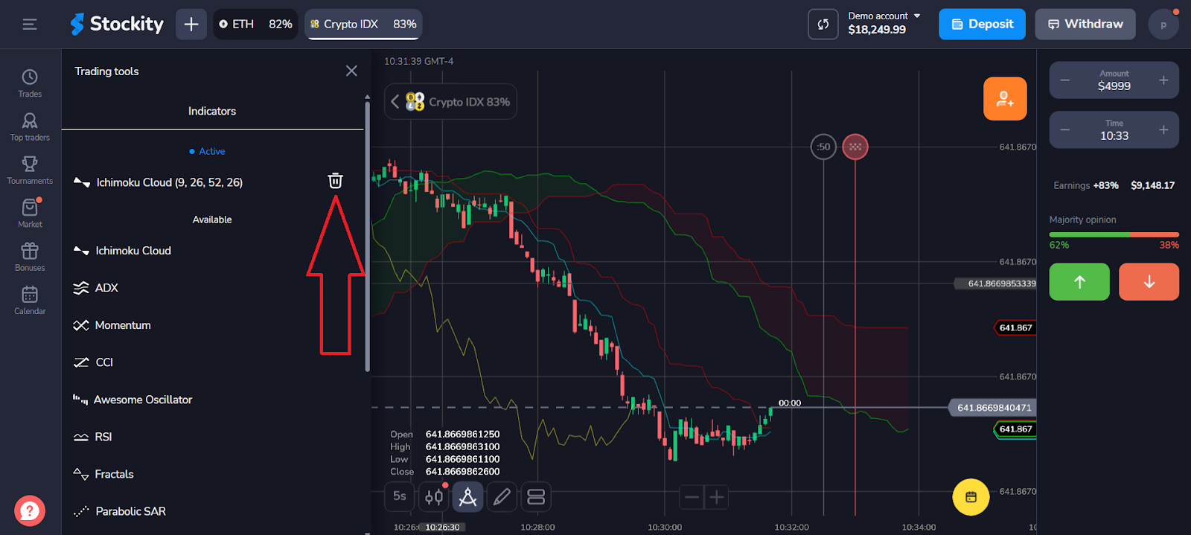Viewport: 1191px width, 535px height.
Task: Select the Crypto IDX 83% asset tab
Action: point(363,25)
